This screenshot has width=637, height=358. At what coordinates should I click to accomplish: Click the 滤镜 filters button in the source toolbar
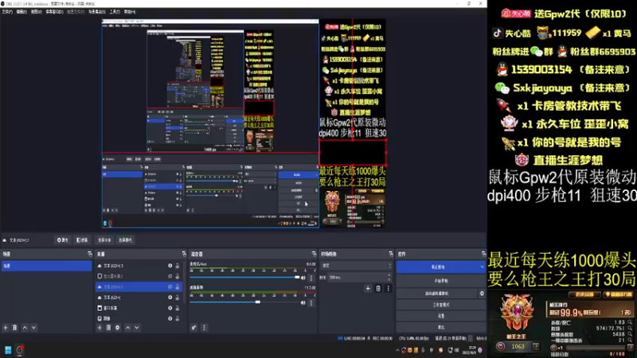pyautogui.click(x=83, y=240)
